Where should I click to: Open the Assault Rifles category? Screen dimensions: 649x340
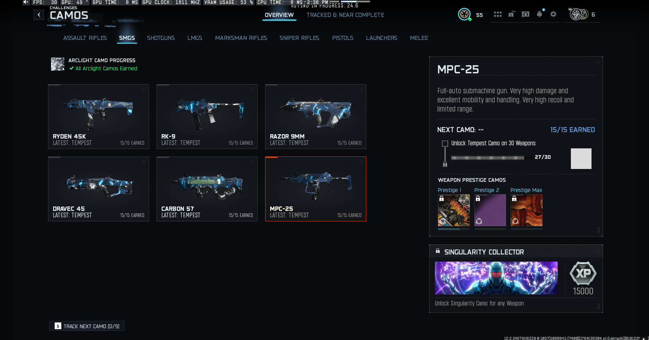click(x=85, y=38)
